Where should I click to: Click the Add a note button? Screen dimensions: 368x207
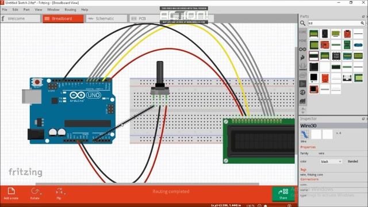(x=11, y=194)
